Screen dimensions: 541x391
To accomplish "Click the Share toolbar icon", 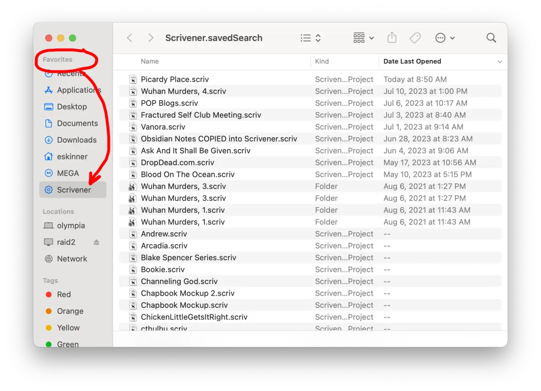I will pos(392,38).
